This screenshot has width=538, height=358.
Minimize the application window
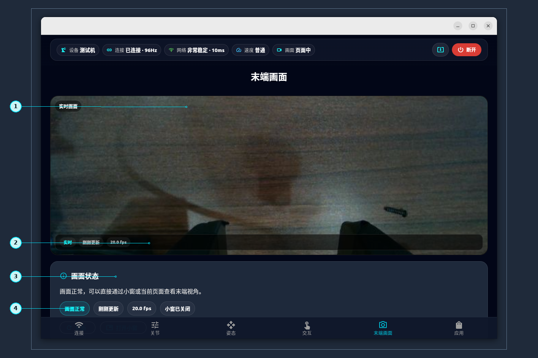458,26
